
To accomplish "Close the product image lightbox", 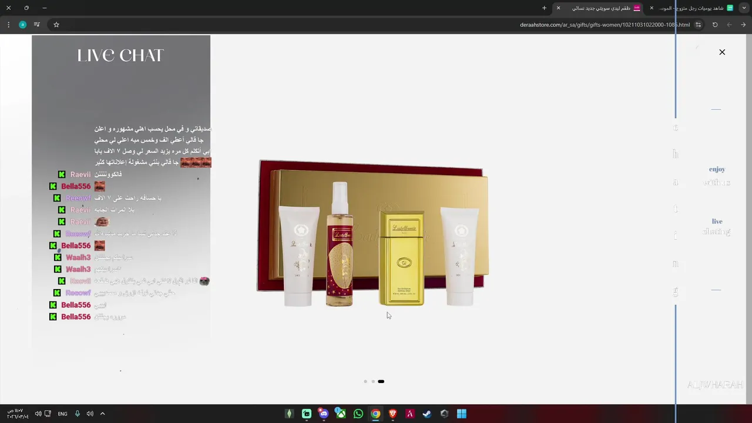I will click(x=722, y=52).
